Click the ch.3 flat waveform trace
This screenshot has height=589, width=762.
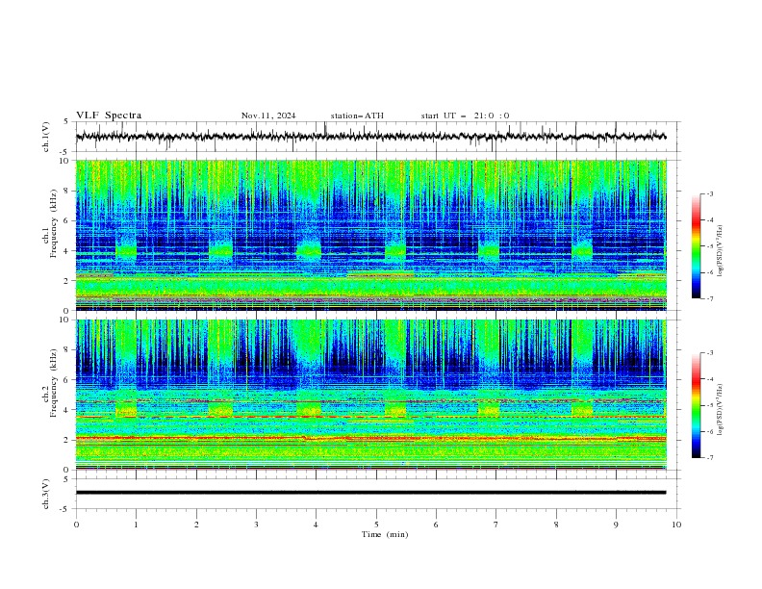click(x=370, y=493)
